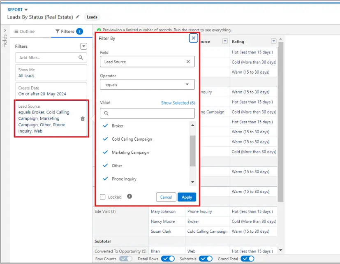Open the Lead Source filter card
The width and height of the screenshot is (340, 264).
[x=51, y=119]
